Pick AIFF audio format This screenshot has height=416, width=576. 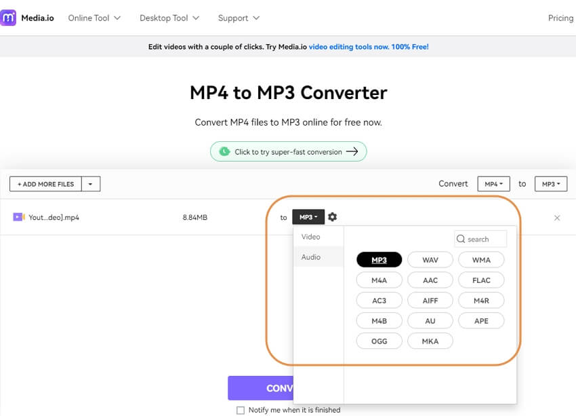(430, 301)
